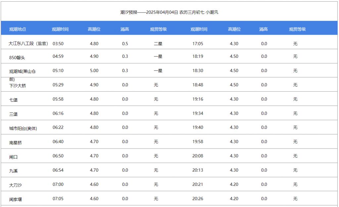Viewport: 339px width, 207px height.
Task: Click the 03:50 tide time cell
Action: (58, 44)
